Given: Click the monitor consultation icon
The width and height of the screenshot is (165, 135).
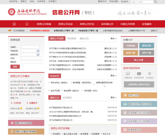Looking at the screenshot, I should (128, 74).
